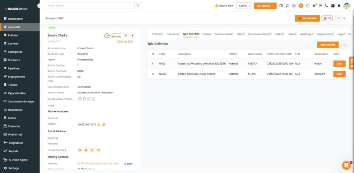
Task: Expand the My Agents dropdown
Action: coord(265,6)
